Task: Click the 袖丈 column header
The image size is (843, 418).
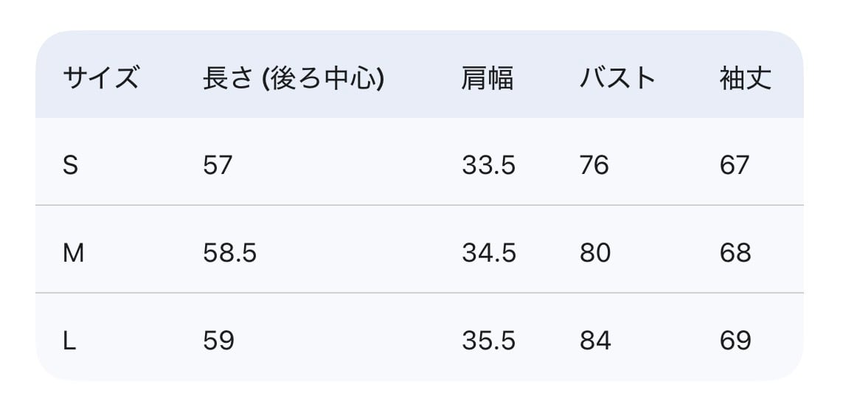Action: (x=746, y=77)
